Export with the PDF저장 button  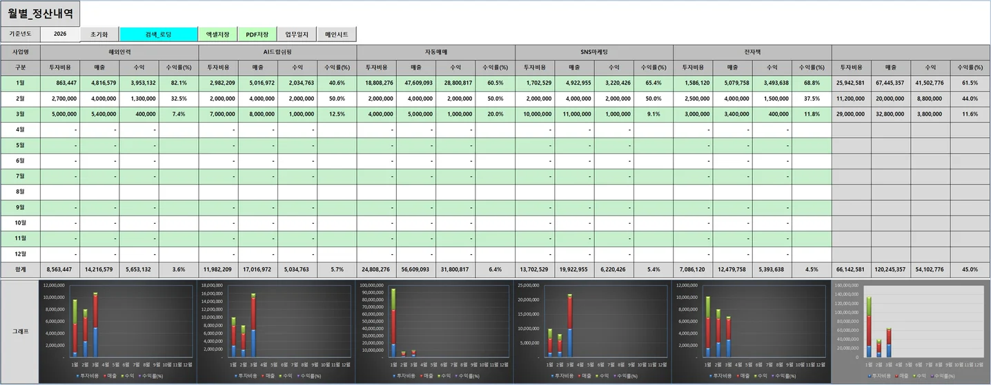257,34
